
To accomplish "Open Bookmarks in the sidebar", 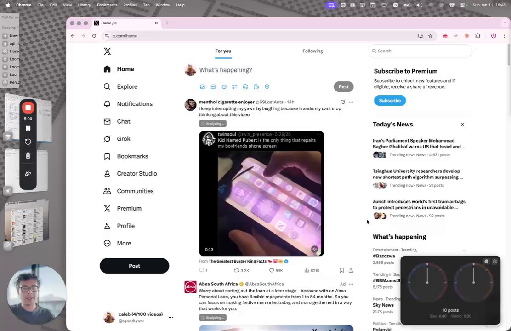I will [126, 156].
